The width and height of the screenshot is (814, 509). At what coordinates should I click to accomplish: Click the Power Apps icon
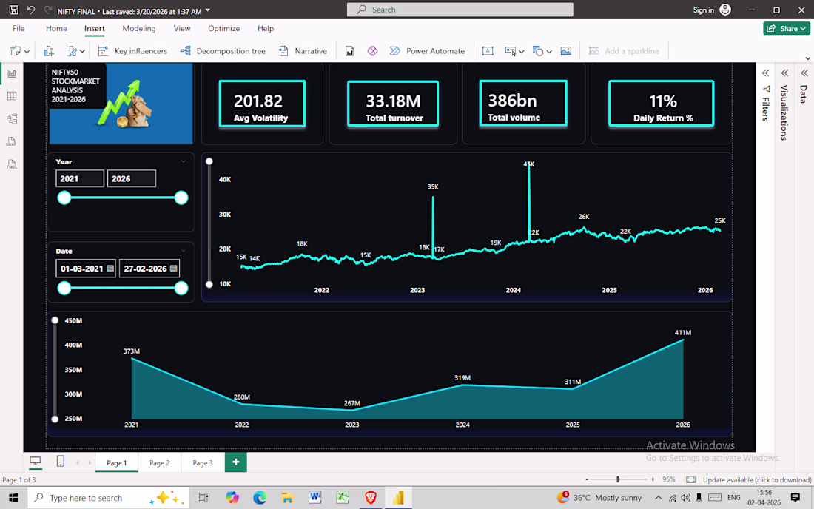point(372,51)
